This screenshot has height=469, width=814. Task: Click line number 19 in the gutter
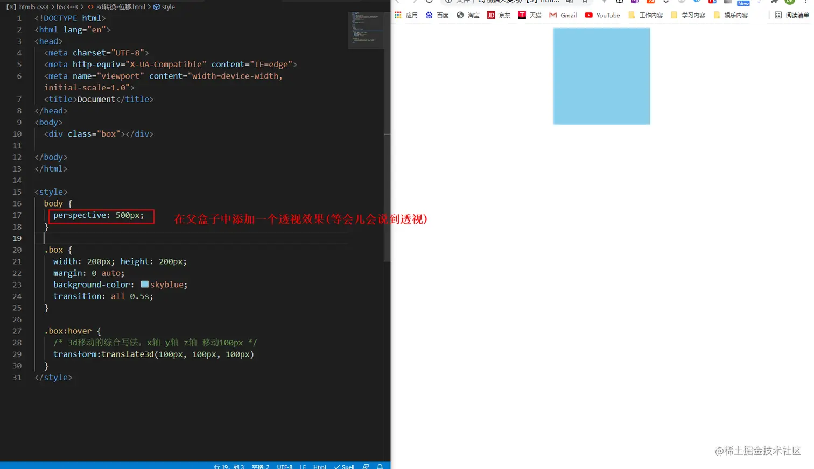pyautogui.click(x=17, y=238)
